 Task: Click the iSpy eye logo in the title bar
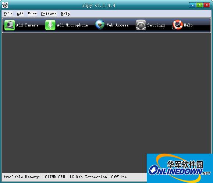point(5,6)
